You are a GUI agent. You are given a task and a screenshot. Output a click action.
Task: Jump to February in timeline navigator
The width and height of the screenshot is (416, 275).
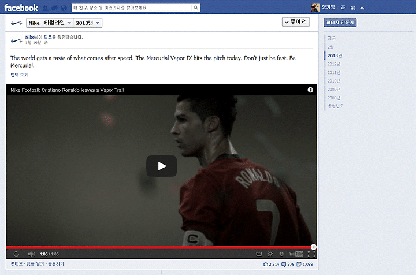(x=330, y=47)
